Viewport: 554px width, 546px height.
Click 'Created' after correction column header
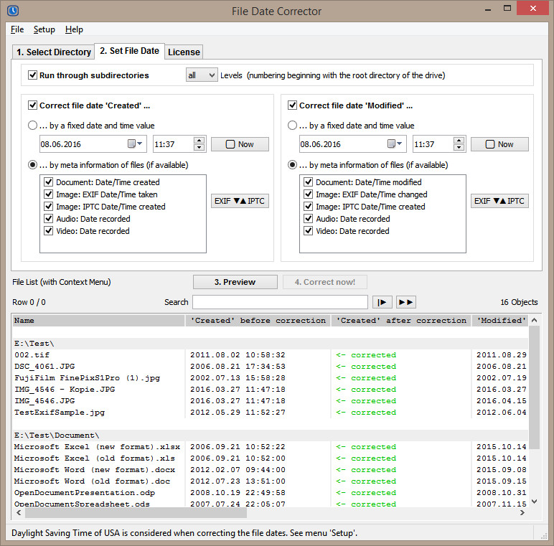(x=401, y=320)
